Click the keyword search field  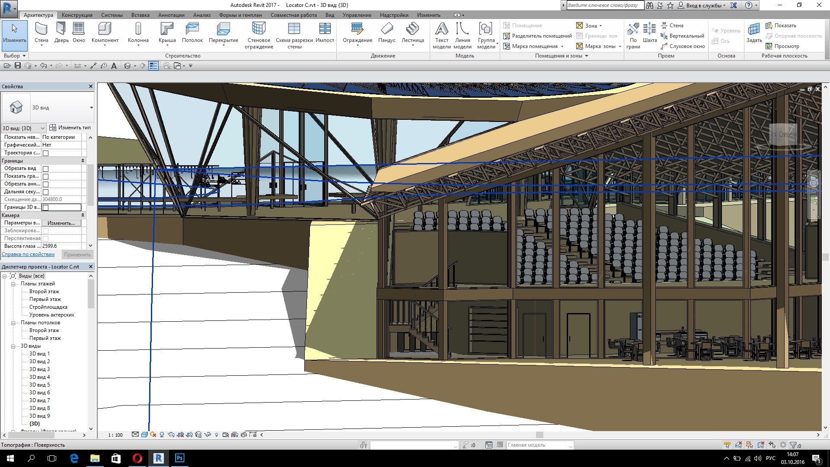605,5
